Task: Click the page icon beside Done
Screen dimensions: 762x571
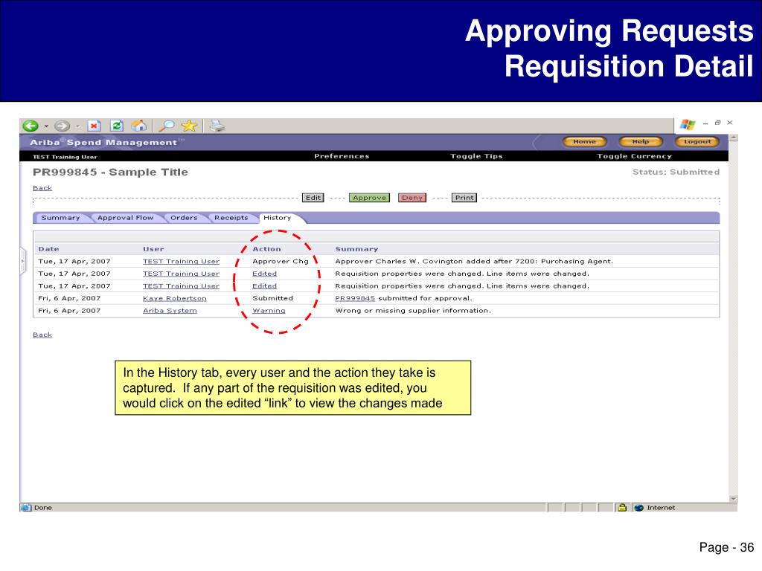Action: [26, 507]
